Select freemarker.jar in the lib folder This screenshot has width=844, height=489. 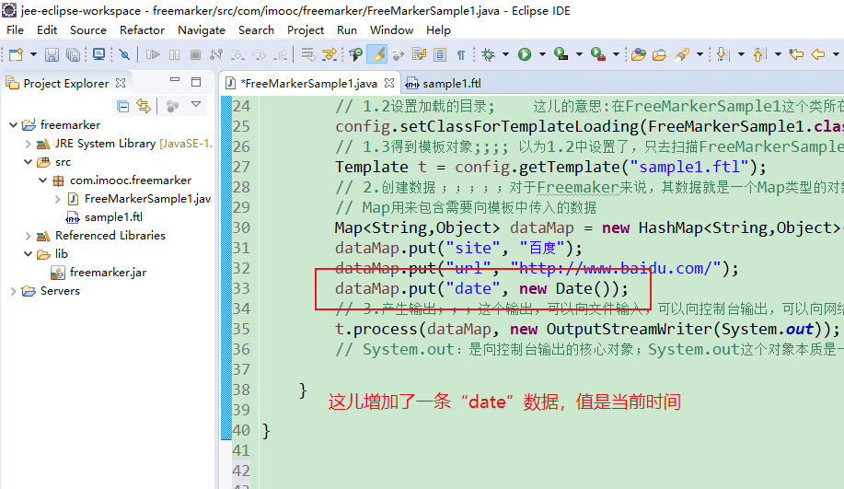(x=108, y=273)
